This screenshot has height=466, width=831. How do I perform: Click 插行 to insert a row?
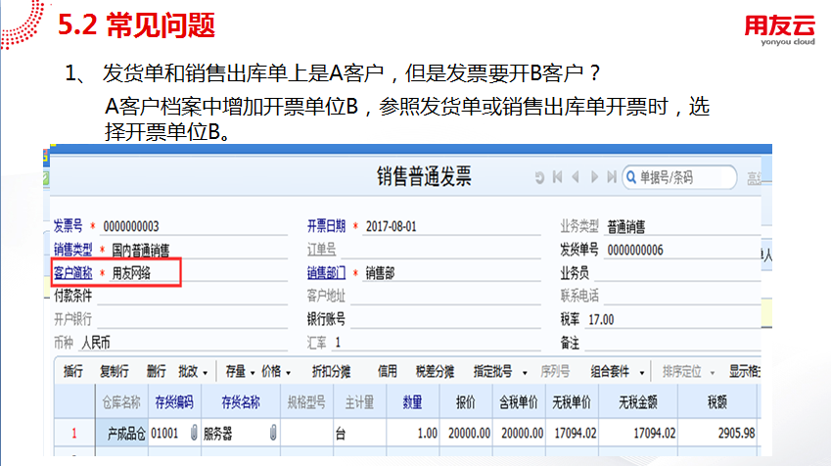pos(73,372)
